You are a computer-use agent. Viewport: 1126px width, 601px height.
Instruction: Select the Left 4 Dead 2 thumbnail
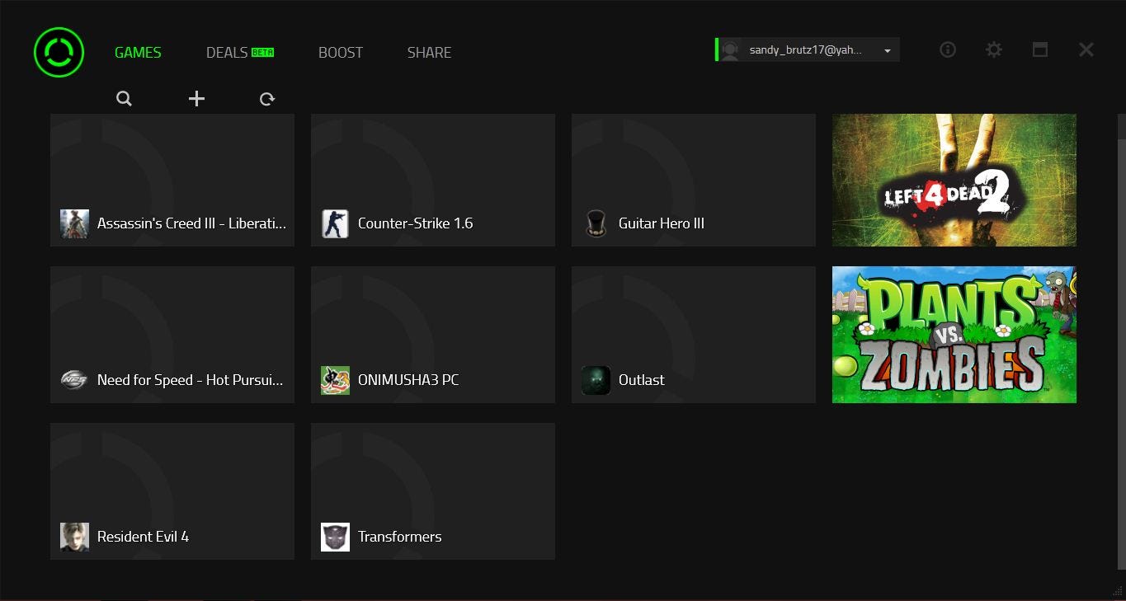[954, 180]
